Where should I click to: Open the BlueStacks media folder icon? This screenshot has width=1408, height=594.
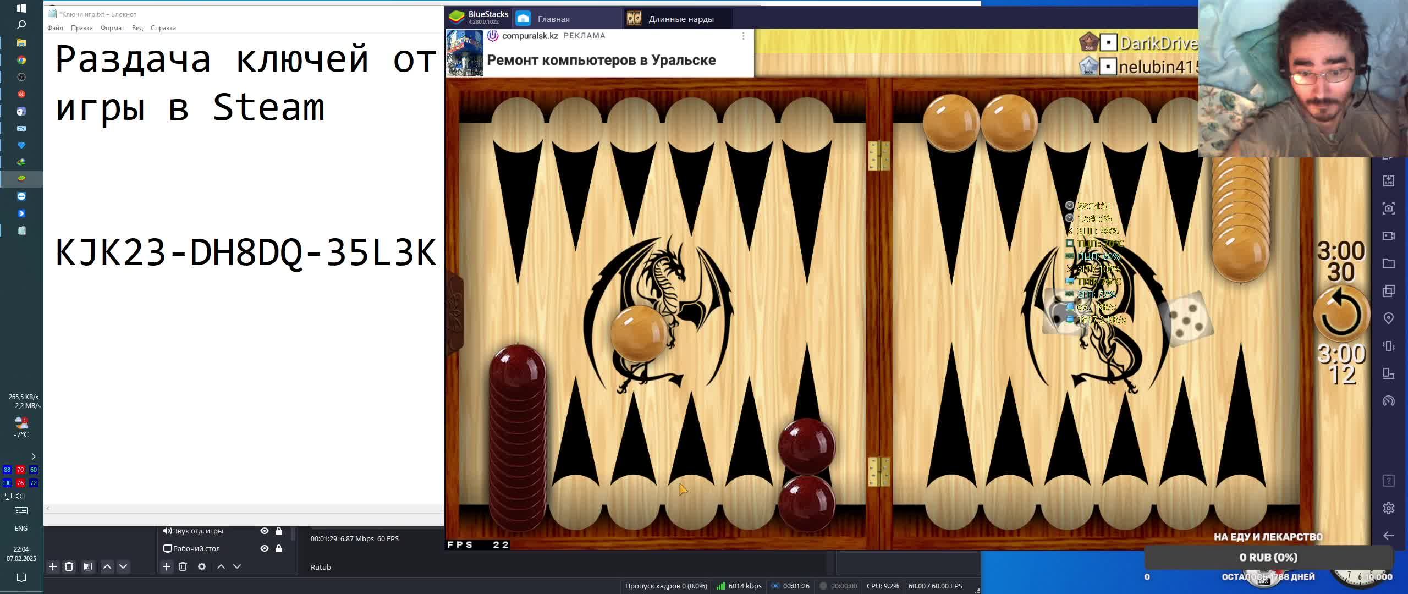tap(1388, 263)
